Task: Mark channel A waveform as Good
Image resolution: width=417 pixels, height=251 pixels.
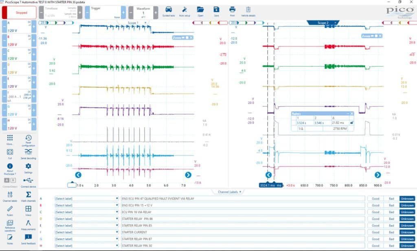Action: pyautogui.click(x=375, y=198)
